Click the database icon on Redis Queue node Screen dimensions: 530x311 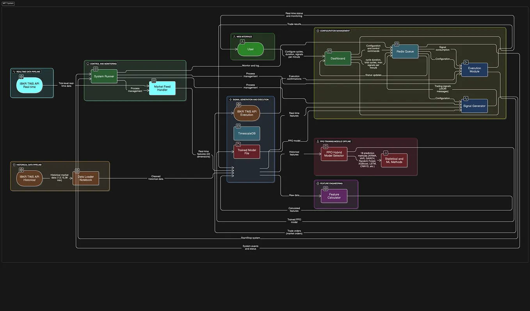(397, 44)
